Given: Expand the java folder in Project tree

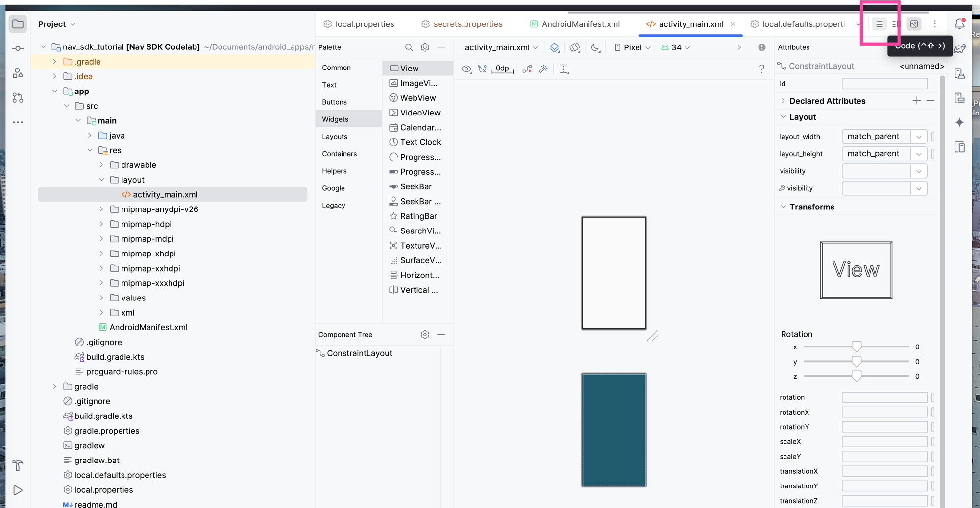Looking at the screenshot, I should pos(89,135).
